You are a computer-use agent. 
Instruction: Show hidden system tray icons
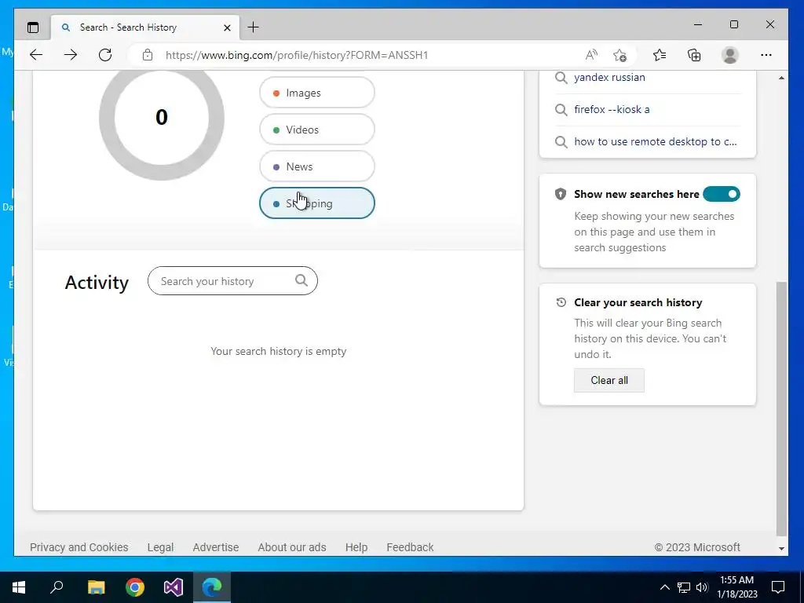click(x=664, y=587)
